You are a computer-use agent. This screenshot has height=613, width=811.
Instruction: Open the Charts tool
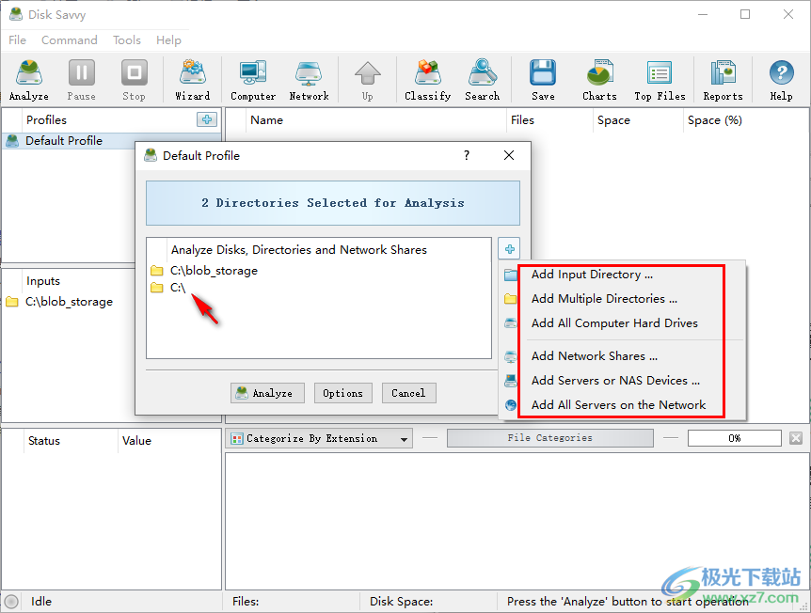599,80
